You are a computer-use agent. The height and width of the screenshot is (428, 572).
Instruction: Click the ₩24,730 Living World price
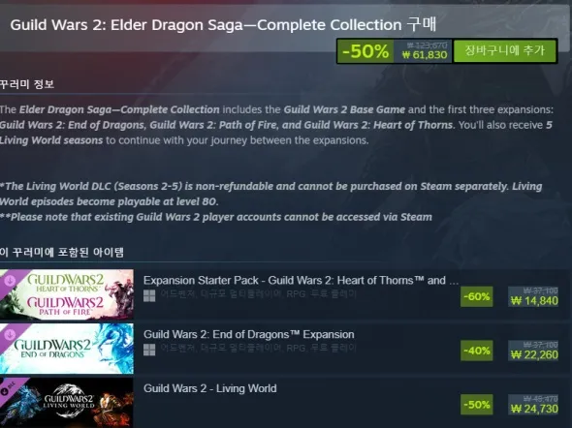534,409
